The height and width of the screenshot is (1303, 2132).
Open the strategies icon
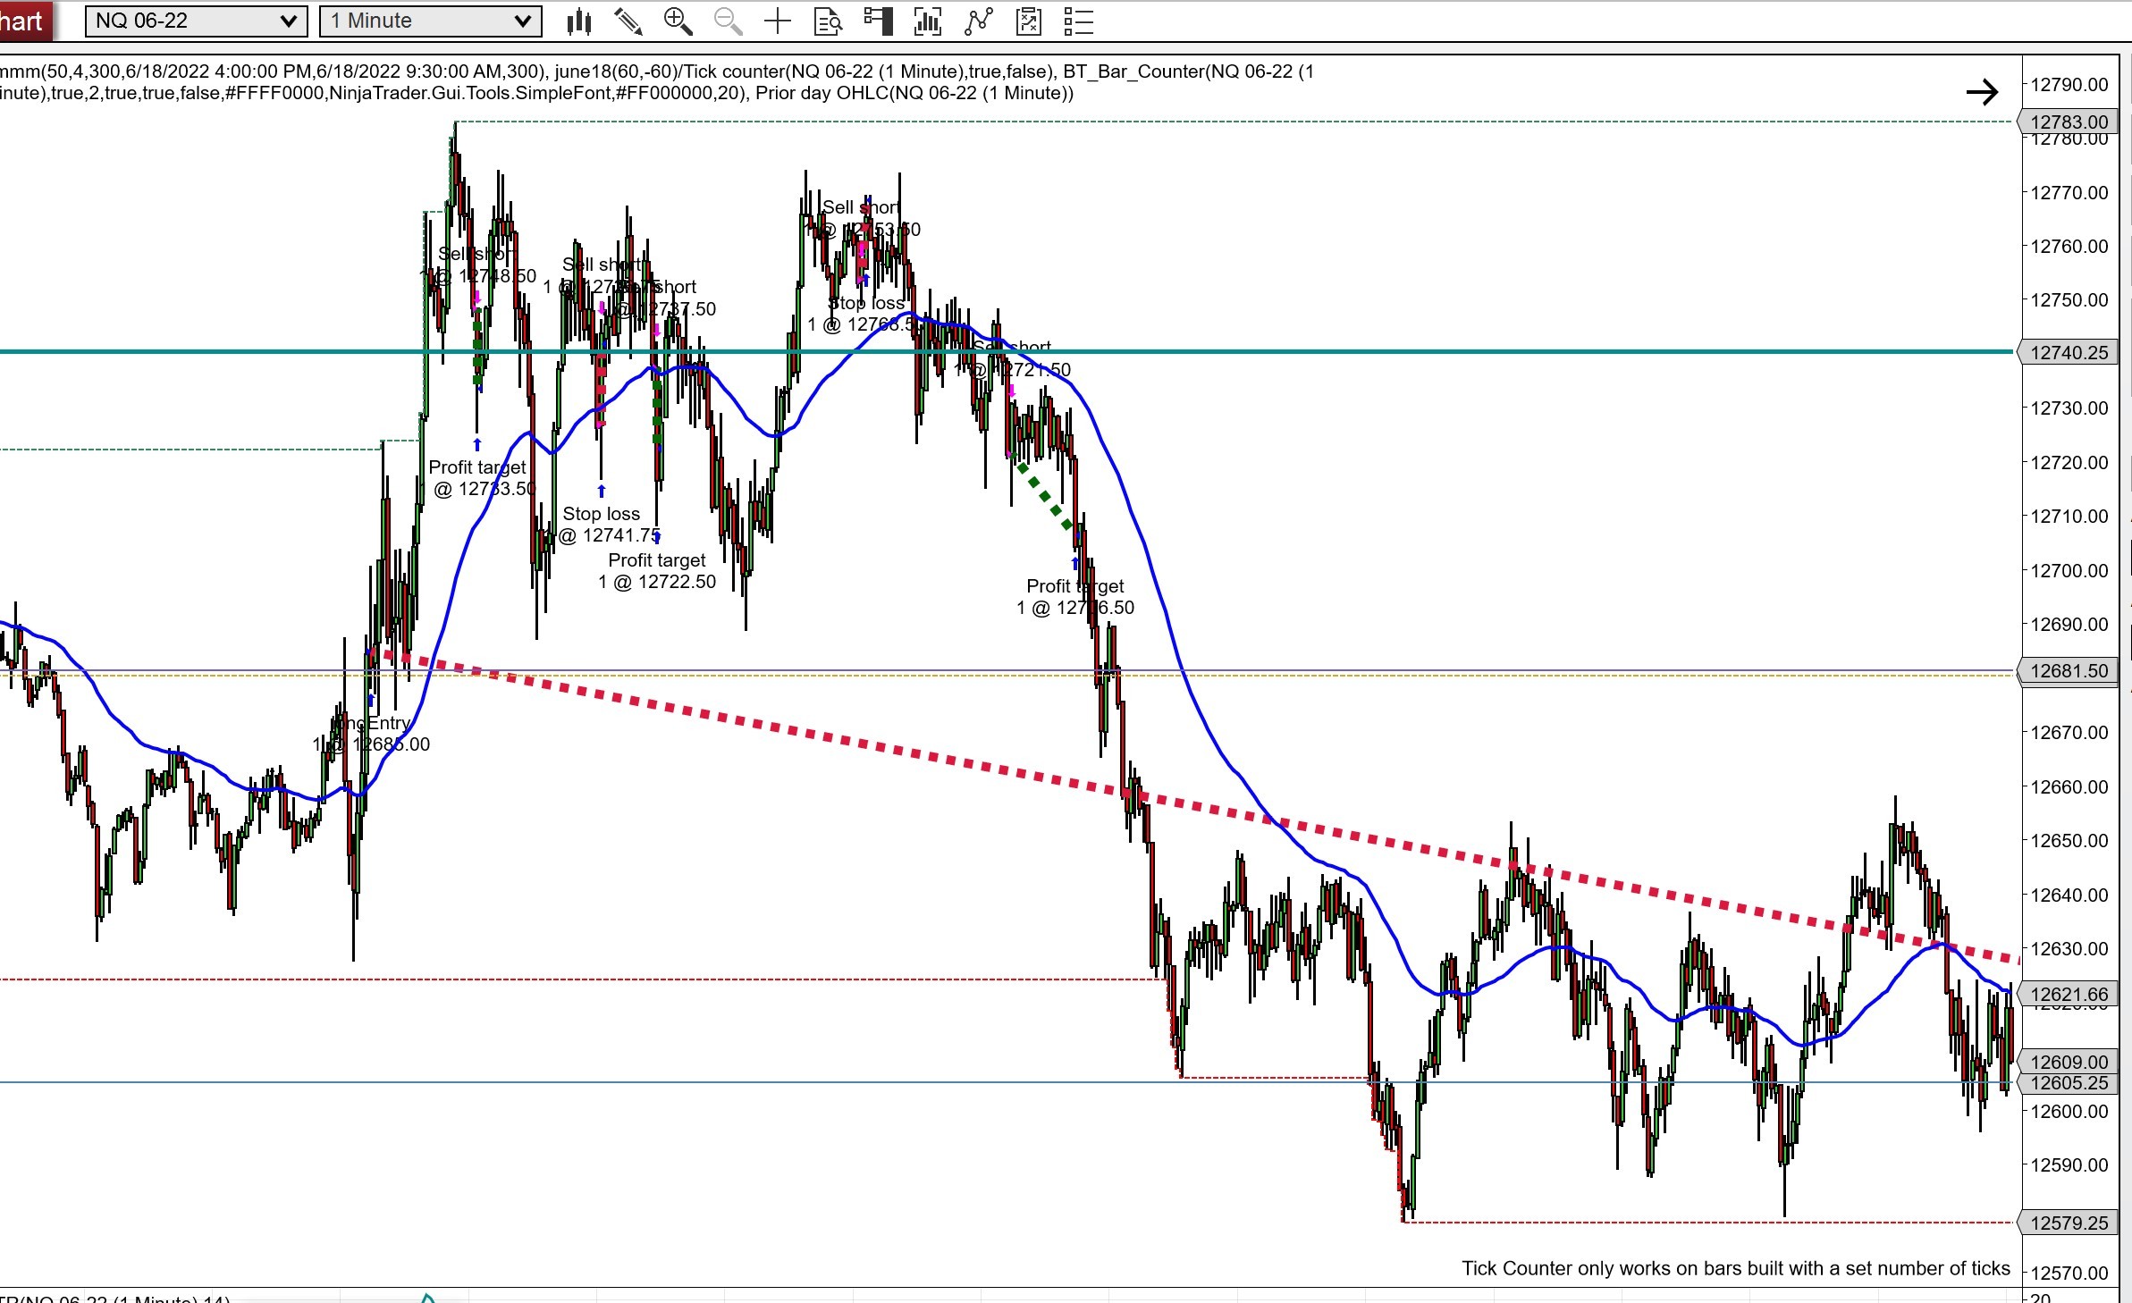click(x=979, y=21)
